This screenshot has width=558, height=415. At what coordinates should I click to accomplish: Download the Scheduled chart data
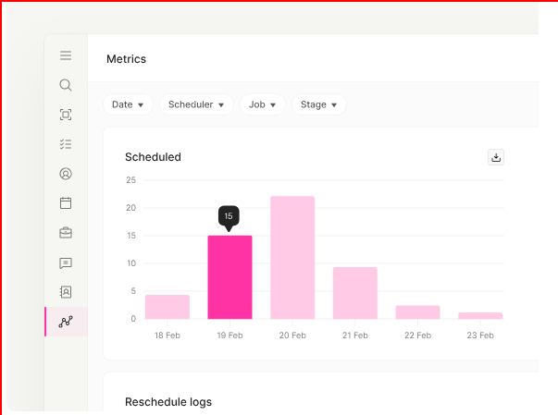[496, 157]
